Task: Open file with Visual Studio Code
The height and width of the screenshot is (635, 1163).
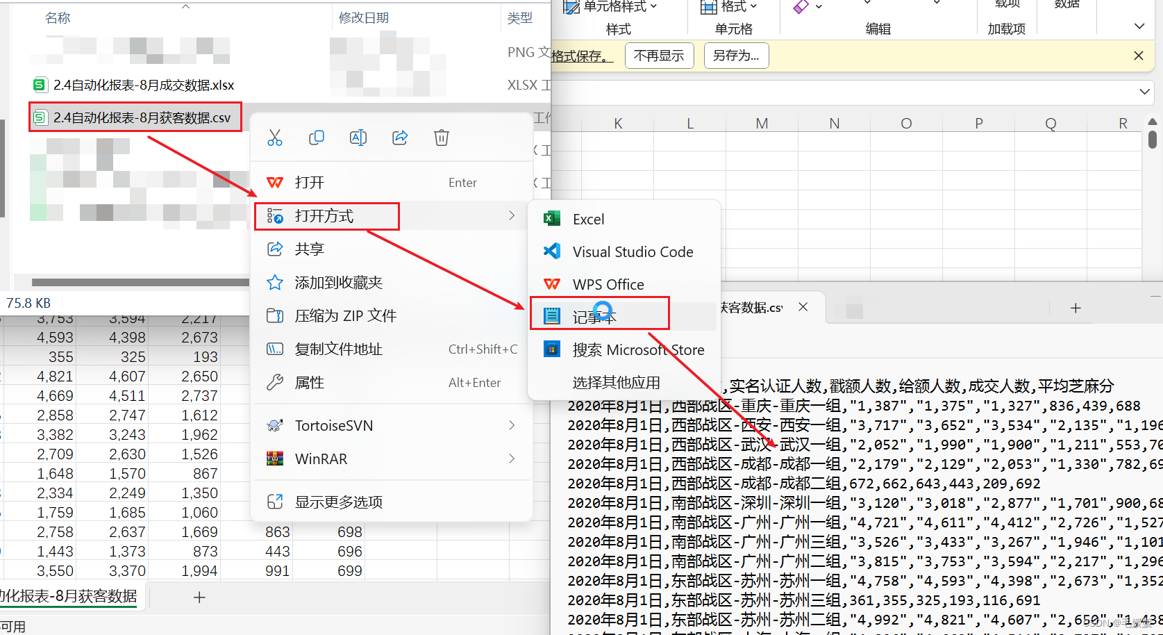Action: coord(624,251)
